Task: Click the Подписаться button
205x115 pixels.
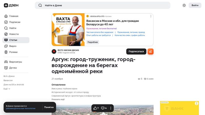Action: pyautogui.click(x=136, y=51)
